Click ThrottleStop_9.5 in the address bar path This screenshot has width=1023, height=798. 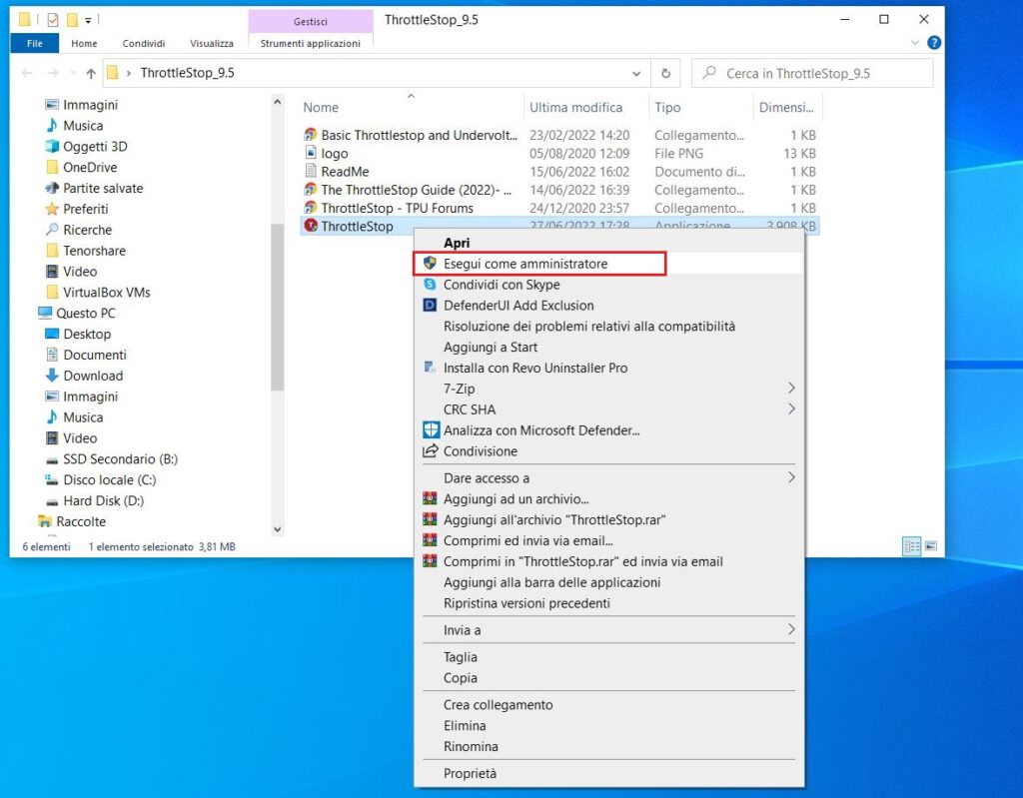pyautogui.click(x=187, y=73)
